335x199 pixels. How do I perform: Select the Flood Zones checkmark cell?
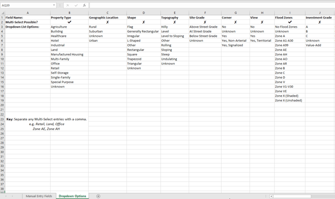click(x=290, y=22)
